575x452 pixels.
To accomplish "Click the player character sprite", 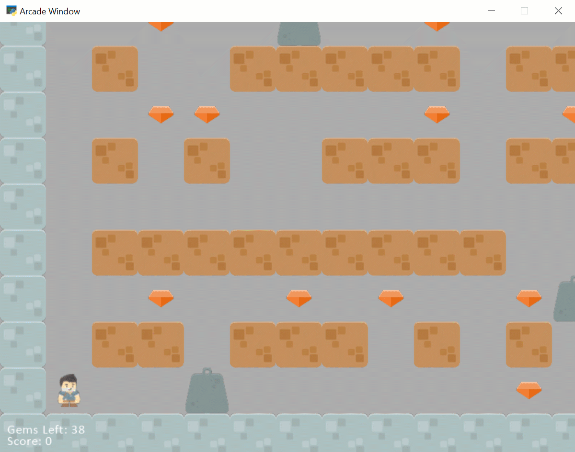I will [x=69, y=391].
